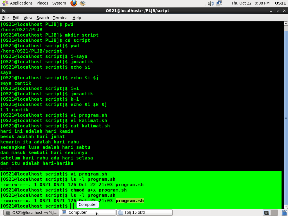Click the 'k=1' command line
The width and height of the screenshot is (288, 216).
click(x=40, y=99)
